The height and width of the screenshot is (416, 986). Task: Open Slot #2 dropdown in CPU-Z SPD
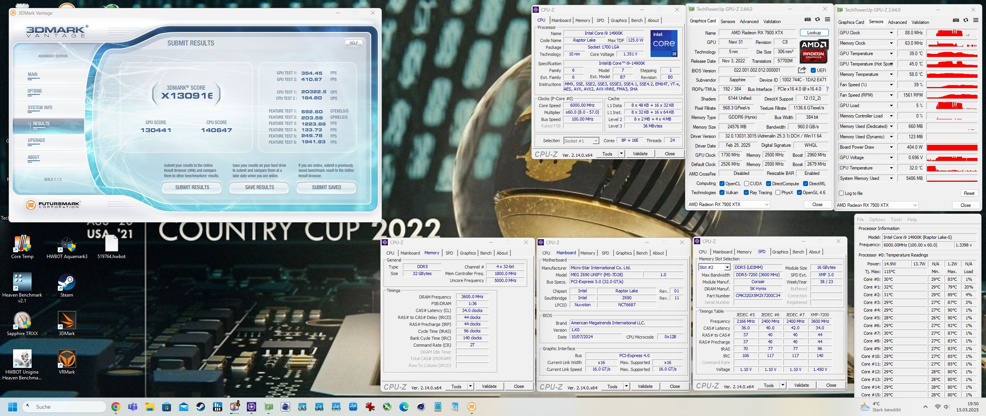click(714, 267)
